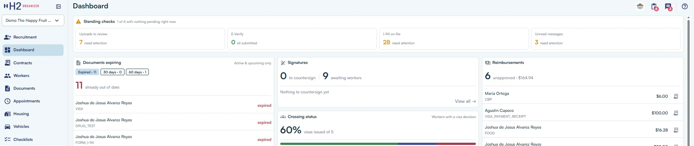Image resolution: width=694 pixels, height=146 pixels.
Task: Open the messages icon with badge 3
Action: pos(669,7)
